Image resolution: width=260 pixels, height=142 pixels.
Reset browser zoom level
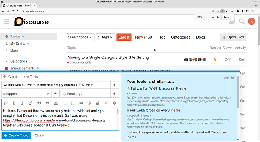point(226,17)
